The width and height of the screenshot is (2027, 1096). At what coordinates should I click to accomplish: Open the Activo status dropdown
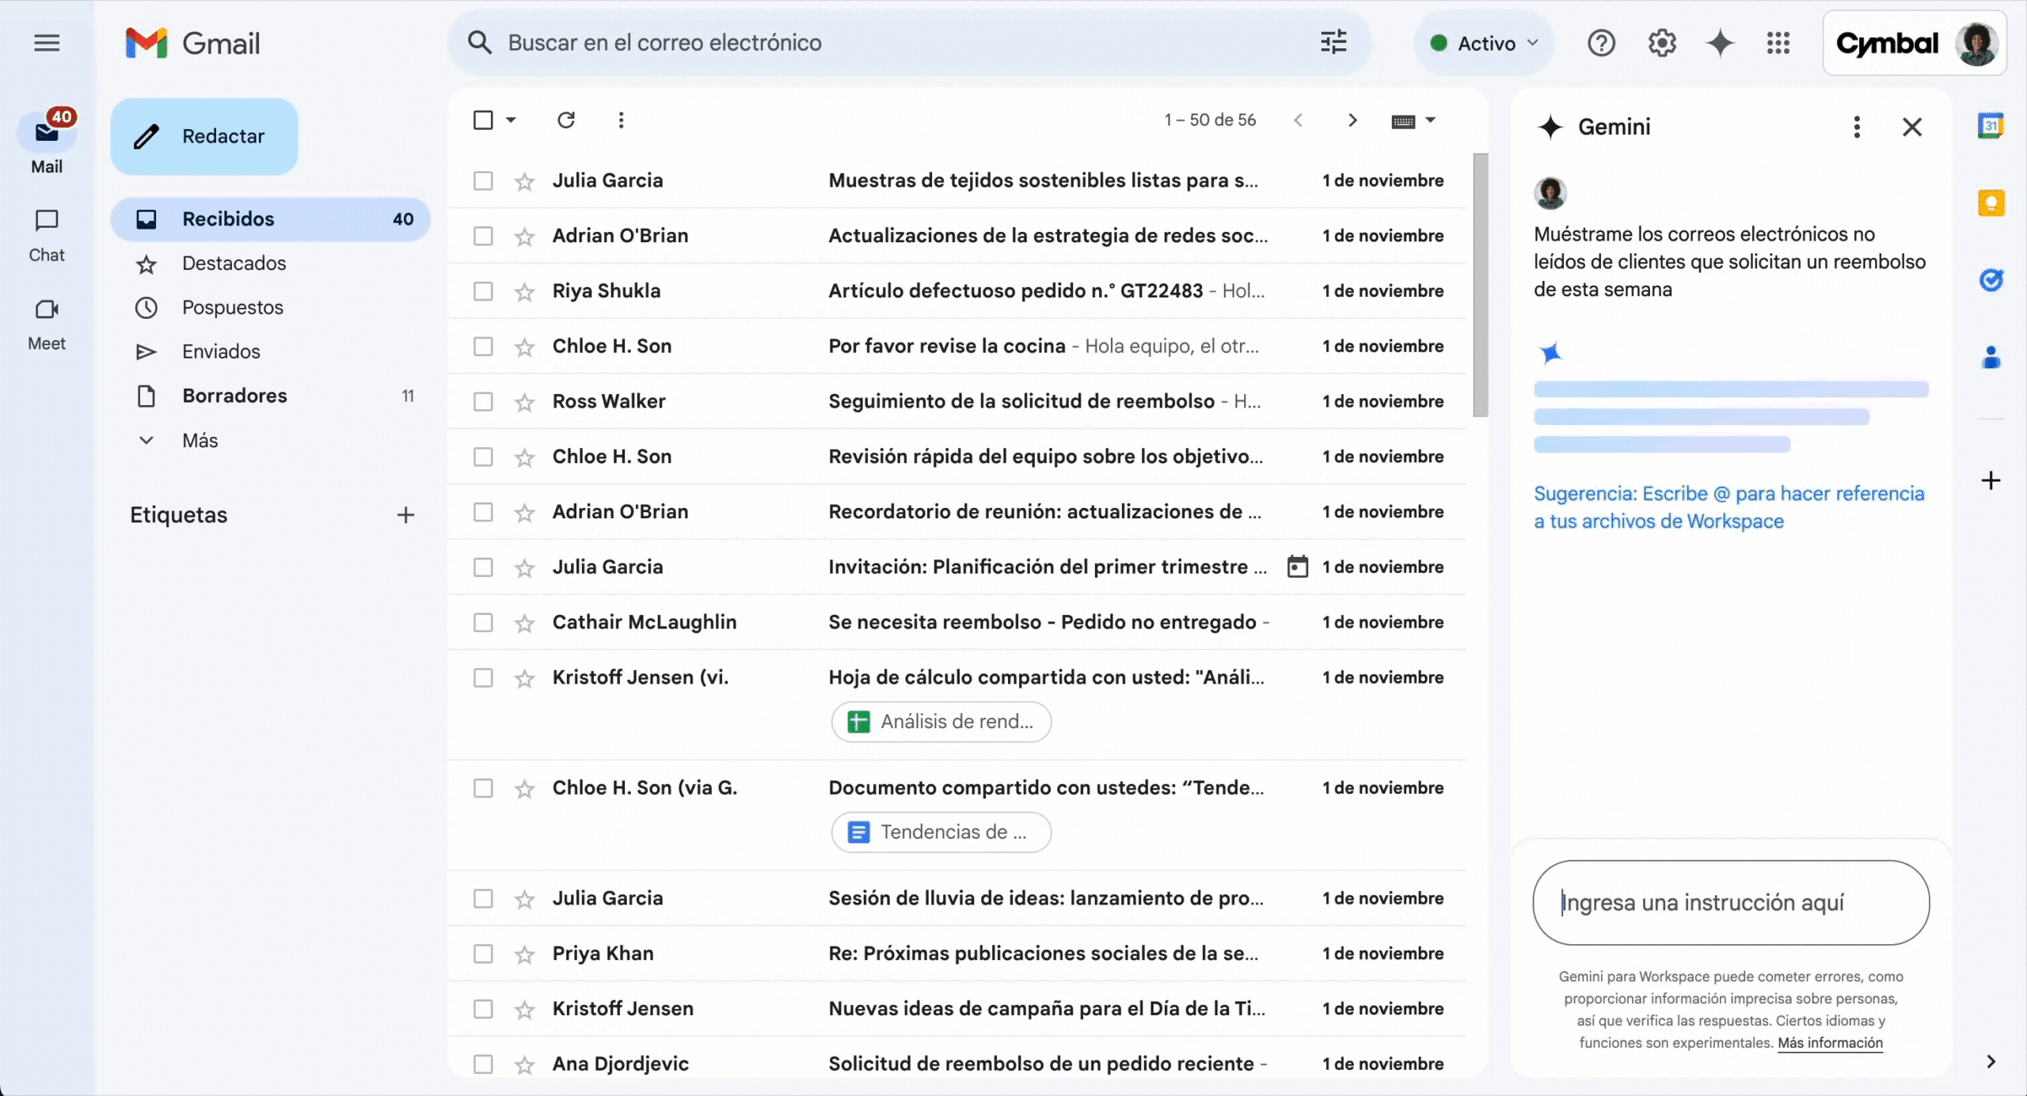(x=1485, y=43)
